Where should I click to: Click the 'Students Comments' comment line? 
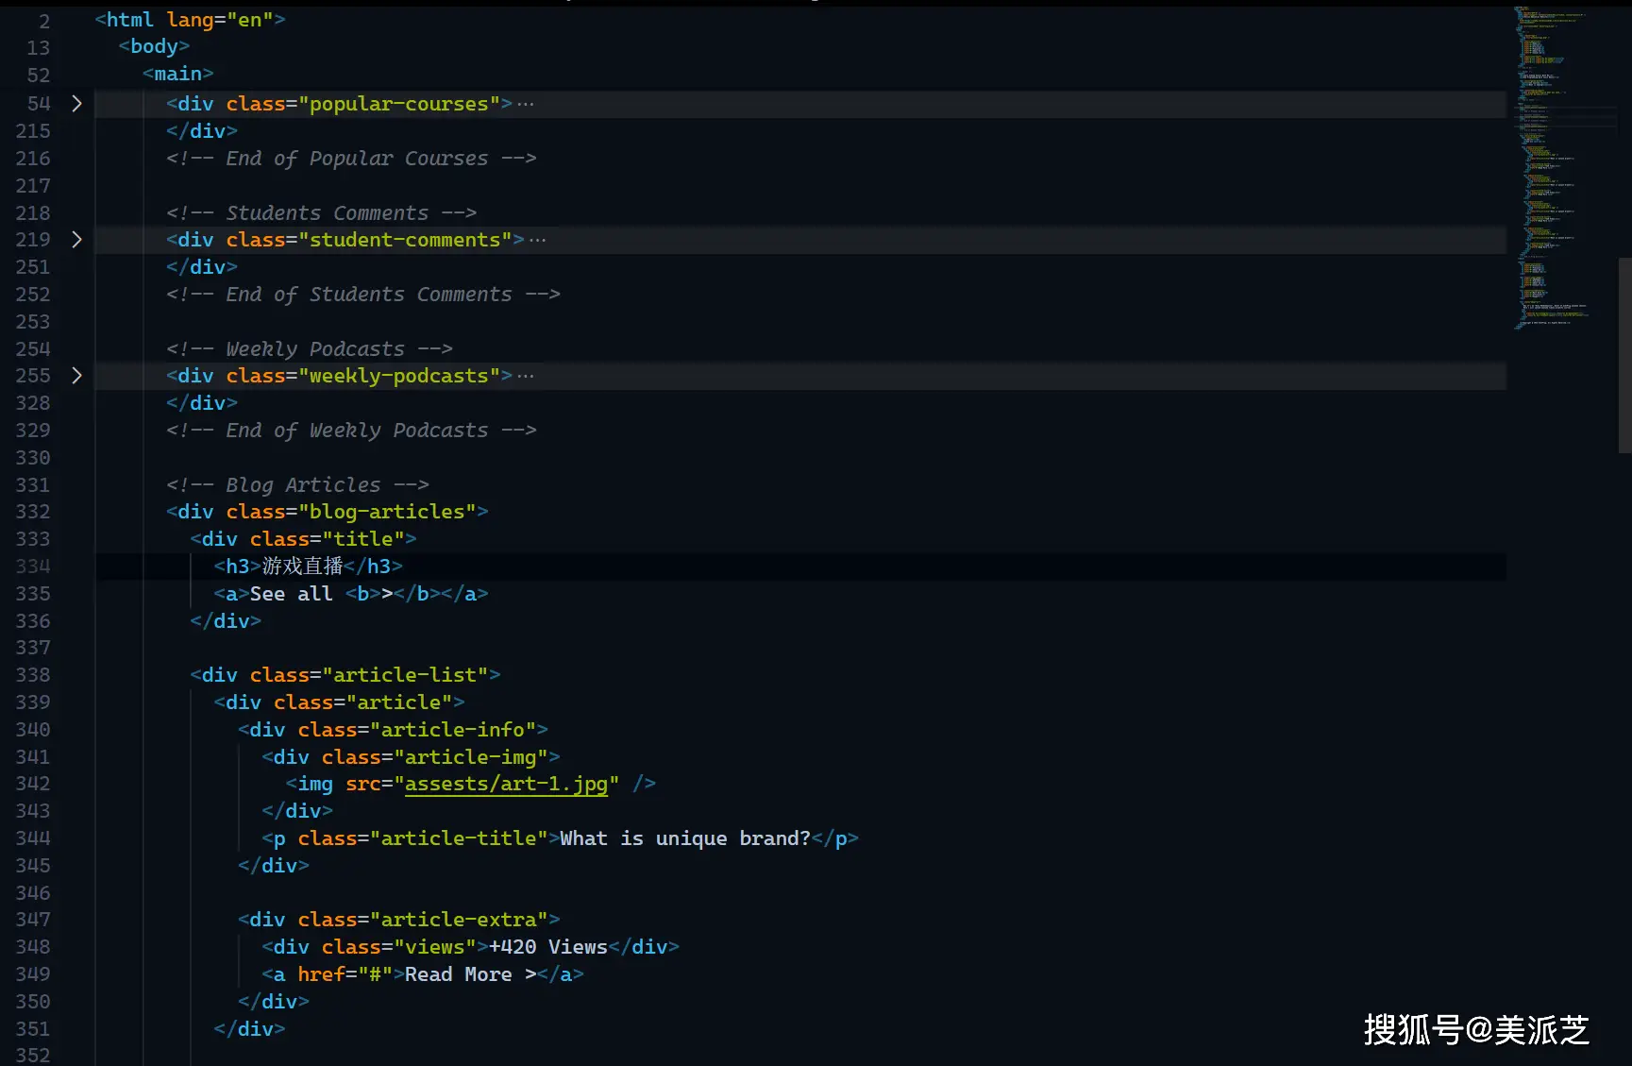pyautogui.click(x=321, y=213)
